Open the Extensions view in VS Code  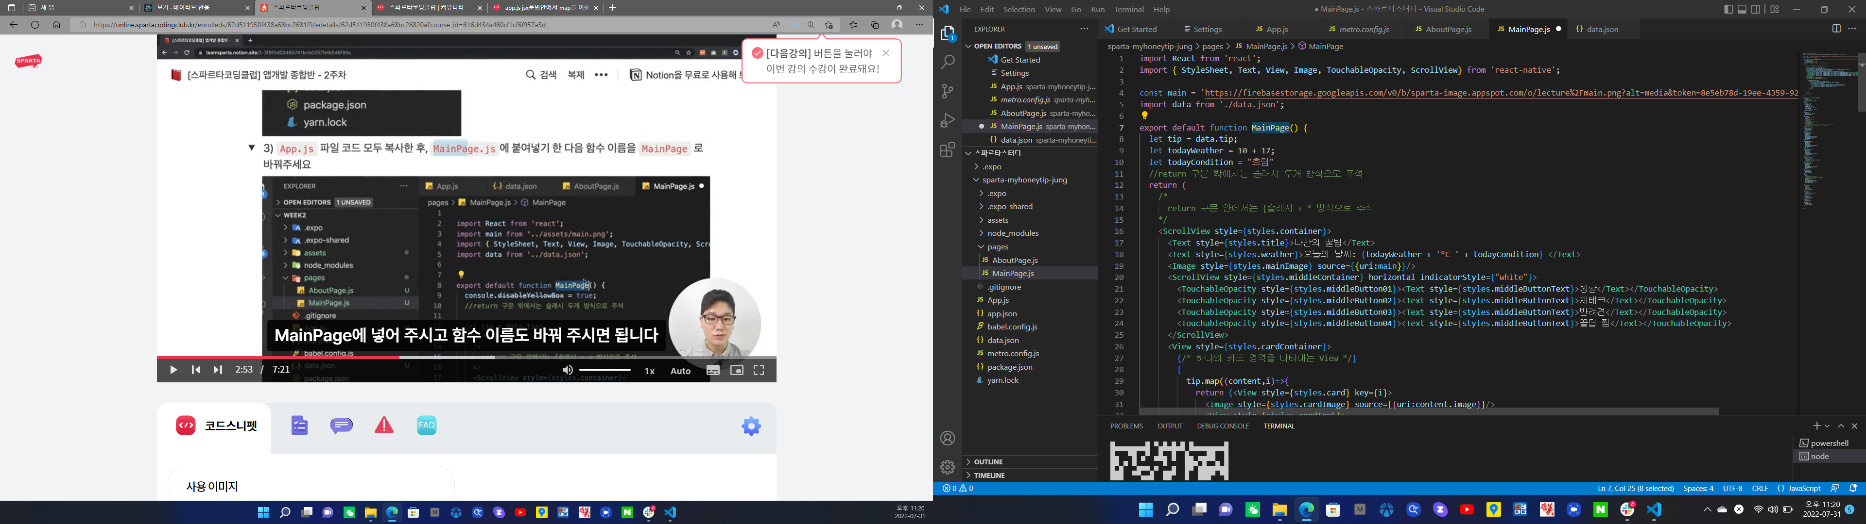coord(948,150)
